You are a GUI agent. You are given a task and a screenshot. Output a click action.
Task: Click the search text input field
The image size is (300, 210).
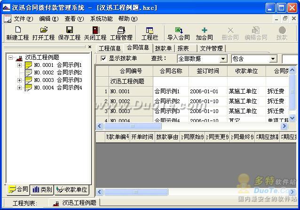pos(290,59)
